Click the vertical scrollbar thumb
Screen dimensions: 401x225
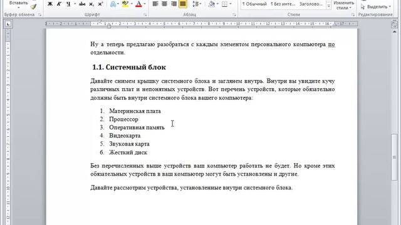pos(394,157)
